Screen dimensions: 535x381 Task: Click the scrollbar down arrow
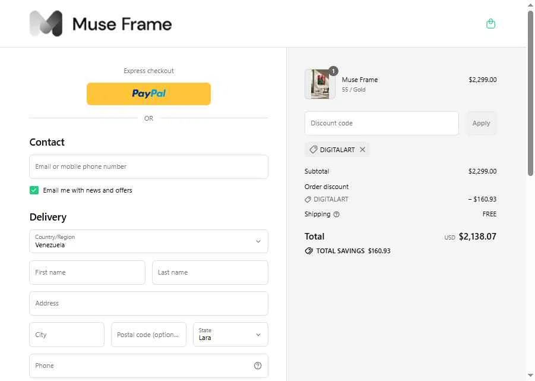tap(531, 376)
